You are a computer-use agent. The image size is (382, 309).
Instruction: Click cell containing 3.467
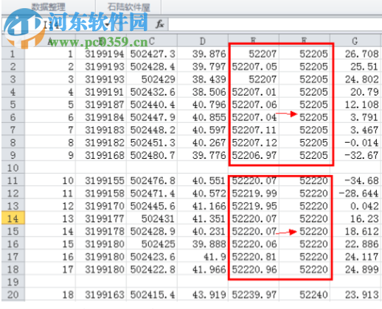click(355, 130)
